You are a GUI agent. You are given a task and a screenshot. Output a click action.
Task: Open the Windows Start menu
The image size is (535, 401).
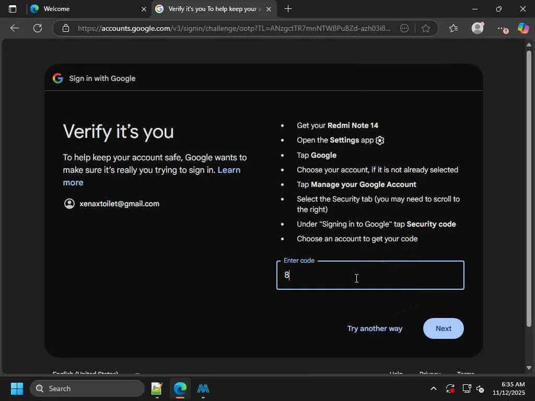click(17, 388)
